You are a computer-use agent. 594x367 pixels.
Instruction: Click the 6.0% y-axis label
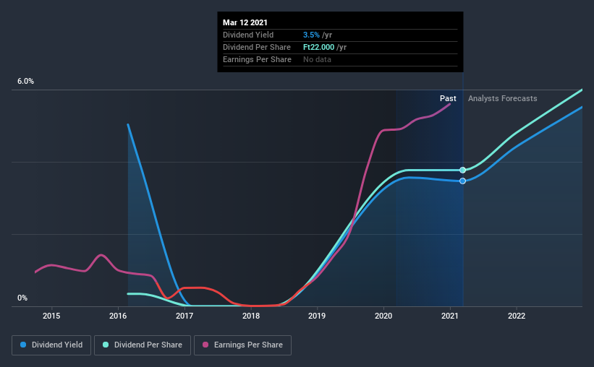click(x=25, y=82)
